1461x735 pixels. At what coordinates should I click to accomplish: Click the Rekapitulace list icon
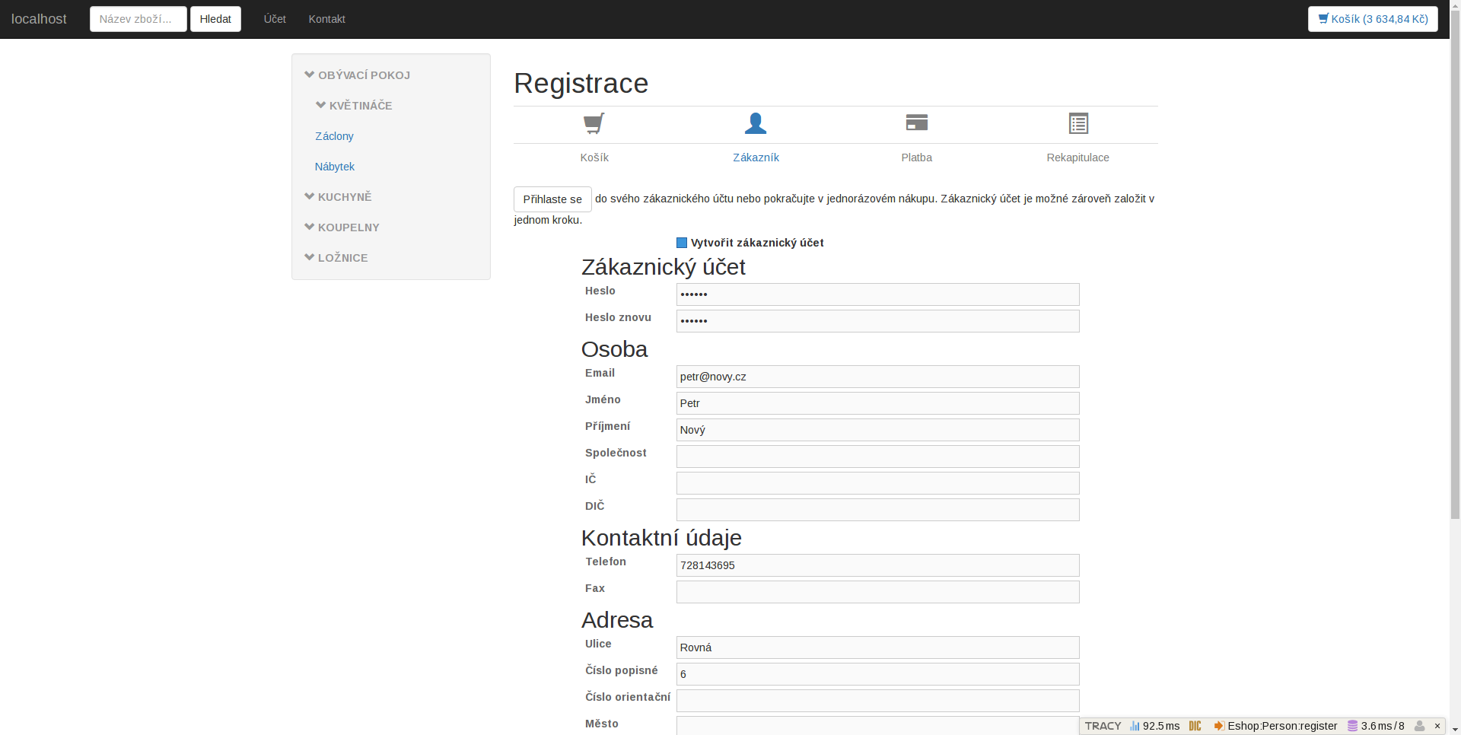point(1077,123)
